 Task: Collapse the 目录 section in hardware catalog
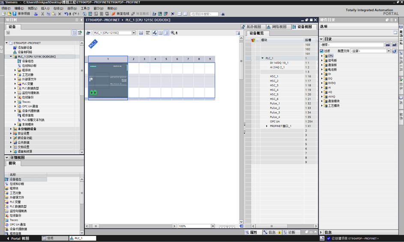321,39
